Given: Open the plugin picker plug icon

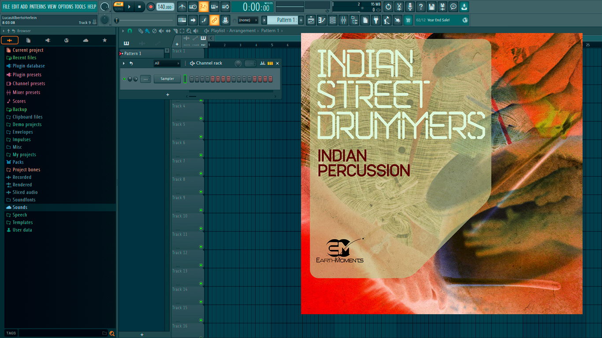Looking at the screenshot, I should click(x=376, y=20).
